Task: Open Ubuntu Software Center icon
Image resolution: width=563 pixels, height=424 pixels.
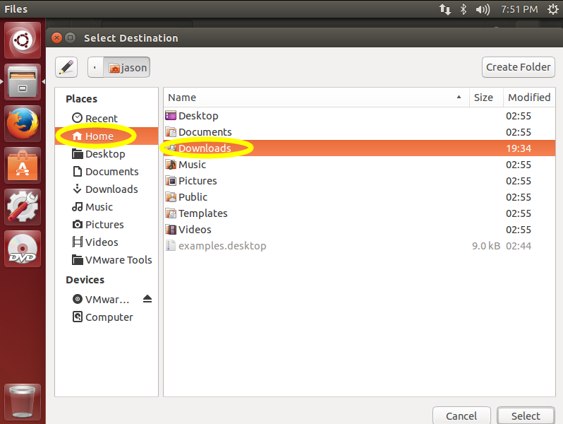Action: [x=23, y=165]
